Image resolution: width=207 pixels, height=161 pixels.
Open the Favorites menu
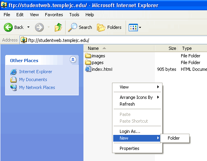click(54, 15)
